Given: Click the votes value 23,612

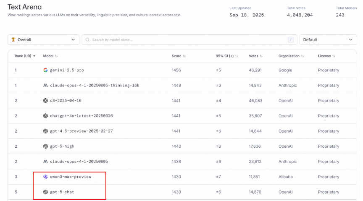Looking at the screenshot, I should [x=255, y=162].
